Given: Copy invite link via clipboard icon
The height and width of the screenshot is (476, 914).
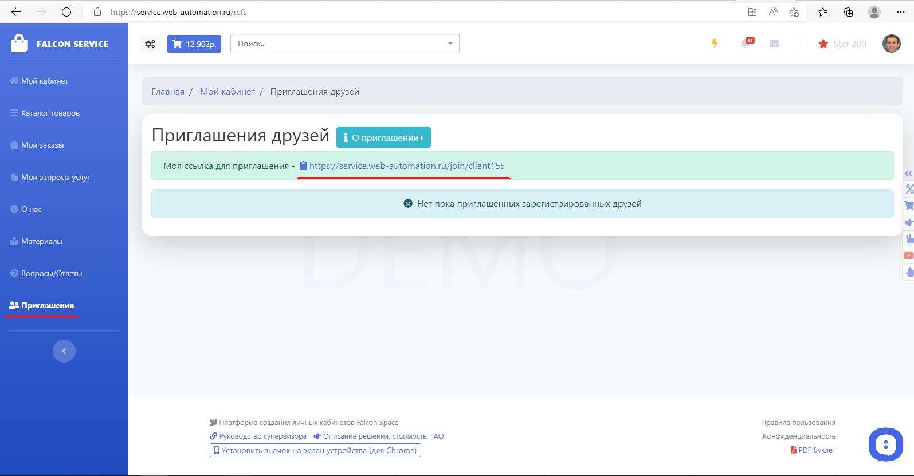Looking at the screenshot, I should (x=303, y=166).
